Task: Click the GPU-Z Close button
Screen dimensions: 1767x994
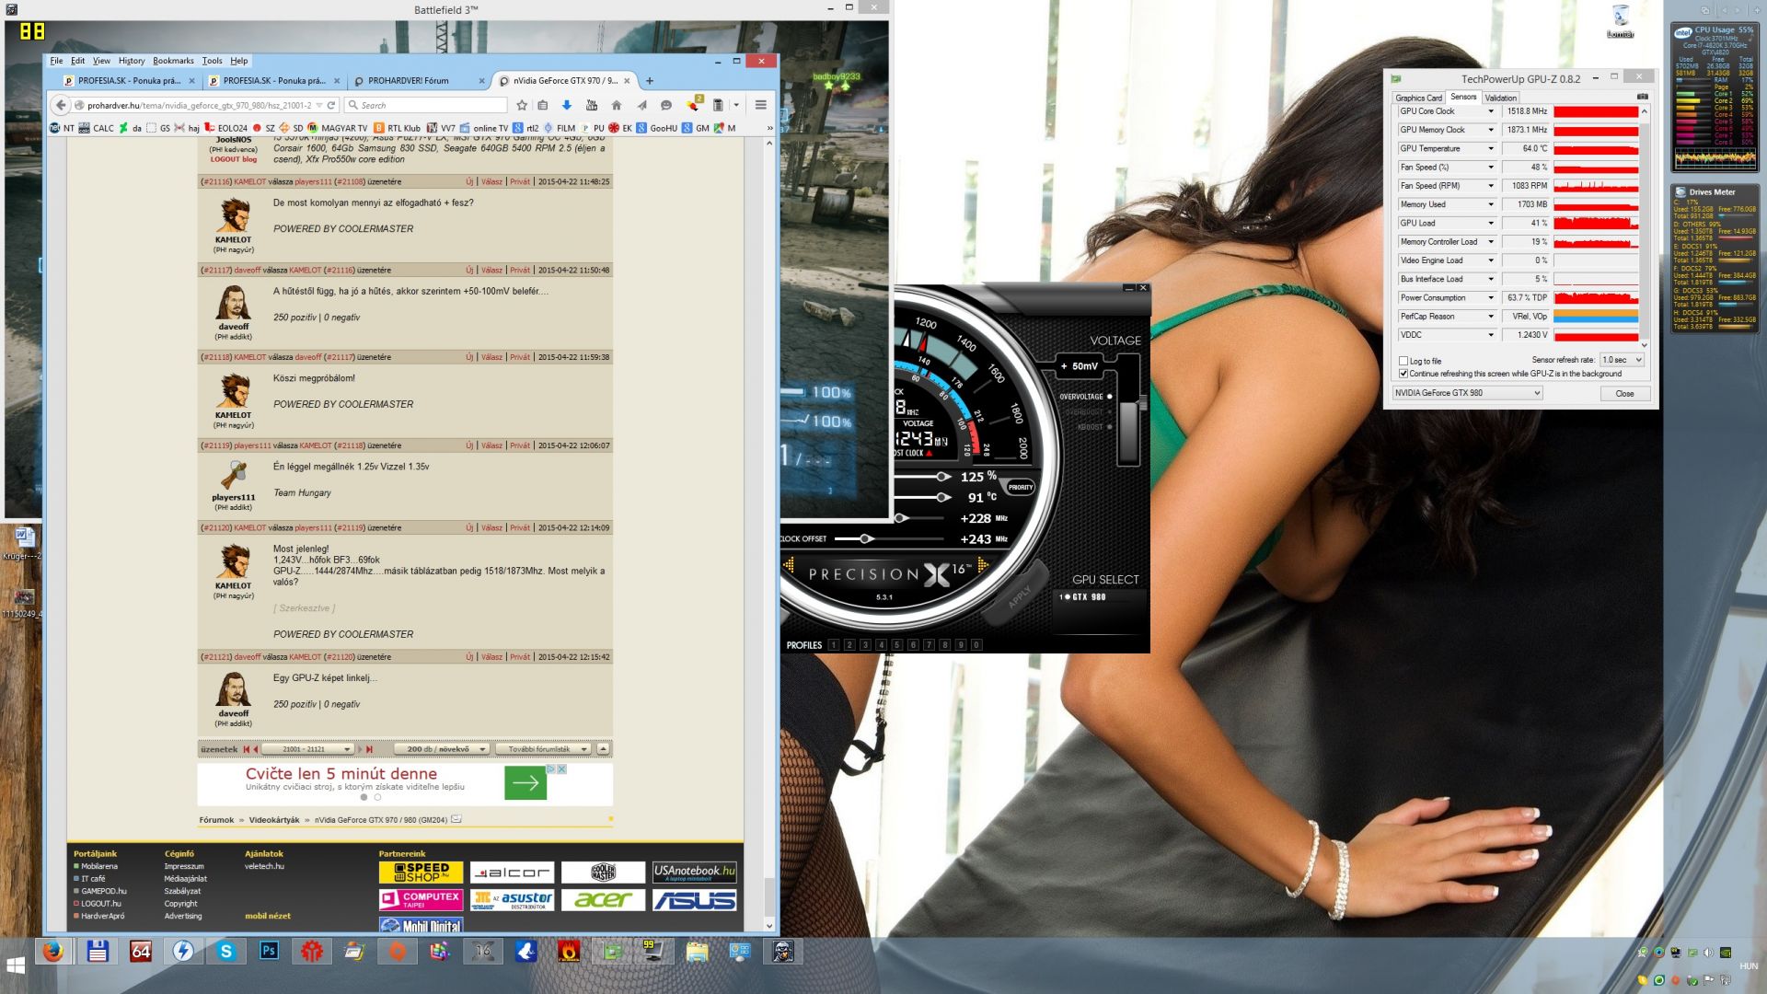Action: (x=1624, y=393)
